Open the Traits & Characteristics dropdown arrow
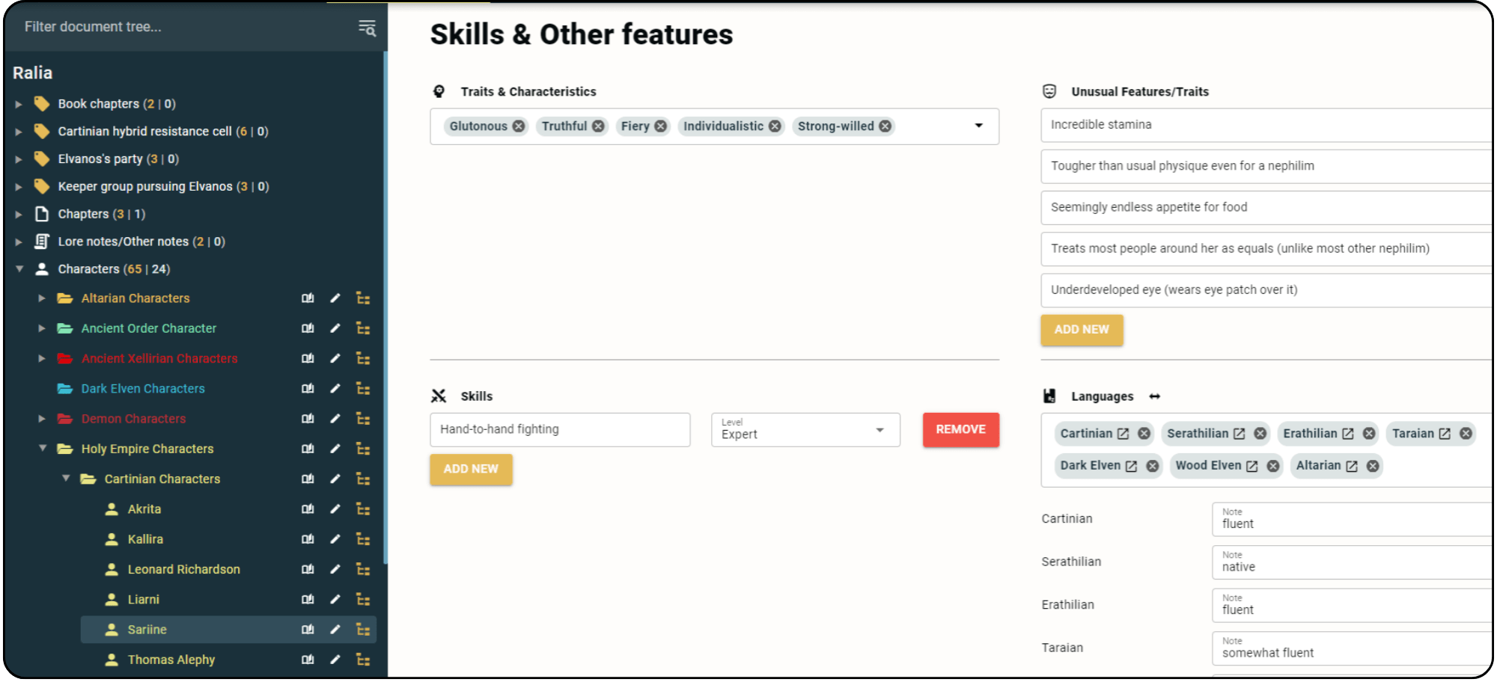The height and width of the screenshot is (682, 1497). [x=978, y=126]
